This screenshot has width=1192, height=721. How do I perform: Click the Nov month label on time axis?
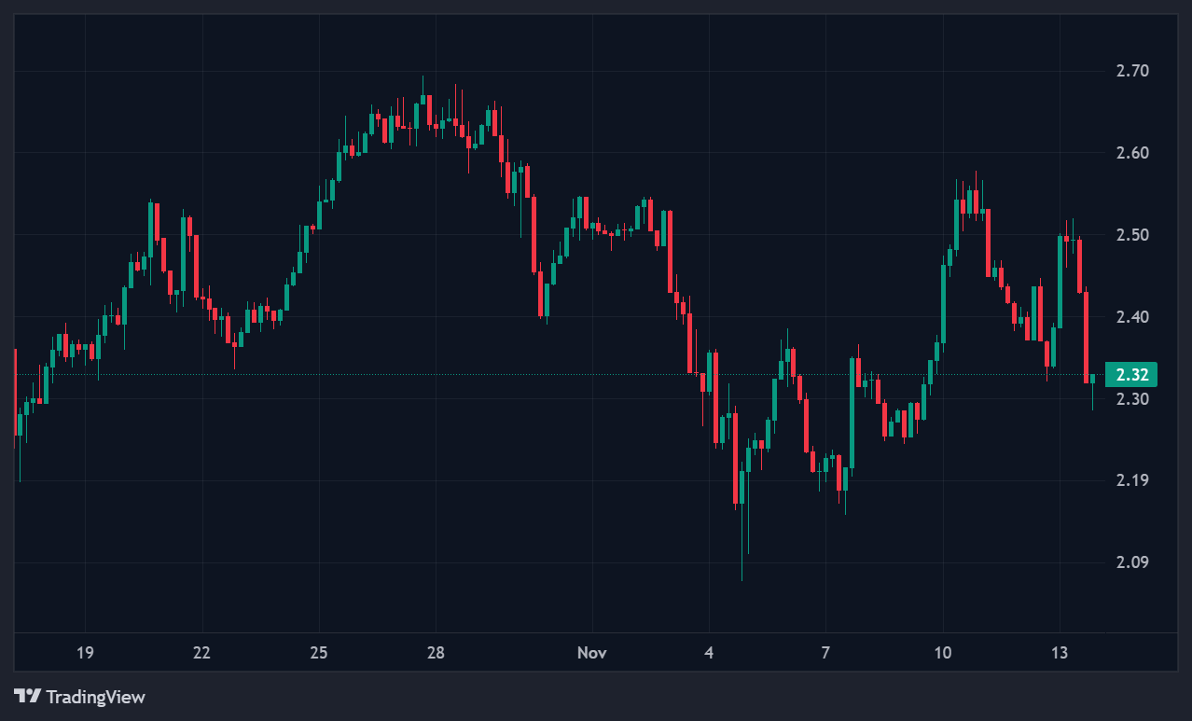click(x=591, y=653)
